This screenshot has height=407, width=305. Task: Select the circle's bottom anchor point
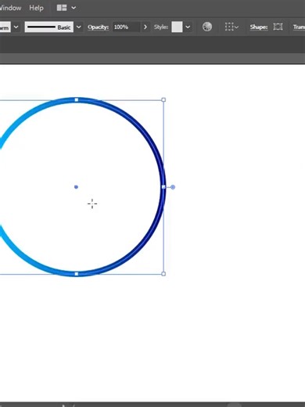[77, 274]
